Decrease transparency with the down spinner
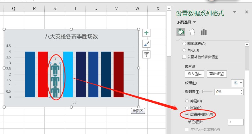 click(241, 93)
